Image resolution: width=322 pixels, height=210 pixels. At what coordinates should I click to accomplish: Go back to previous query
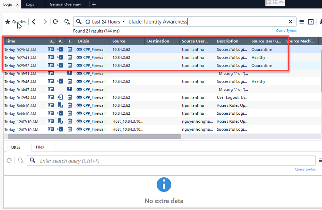pyautogui.click(x=34, y=22)
